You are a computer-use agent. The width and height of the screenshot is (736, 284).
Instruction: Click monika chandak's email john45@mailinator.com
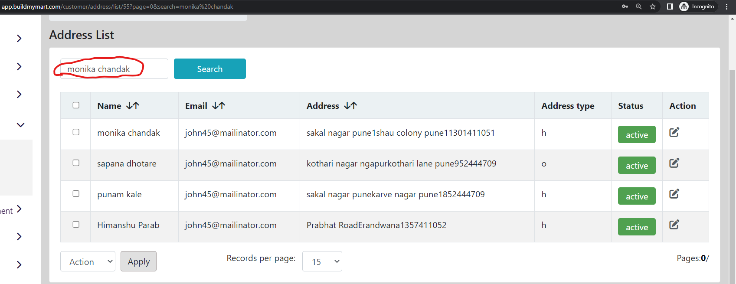click(x=231, y=133)
